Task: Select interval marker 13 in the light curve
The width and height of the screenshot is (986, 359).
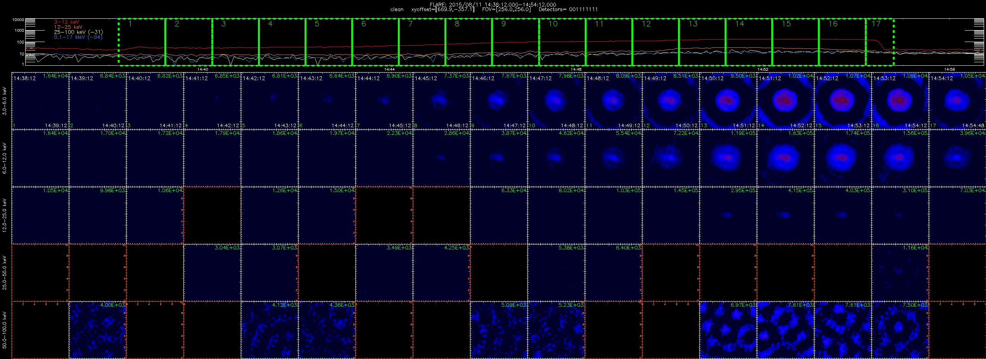Action: [x=693, y=24]
